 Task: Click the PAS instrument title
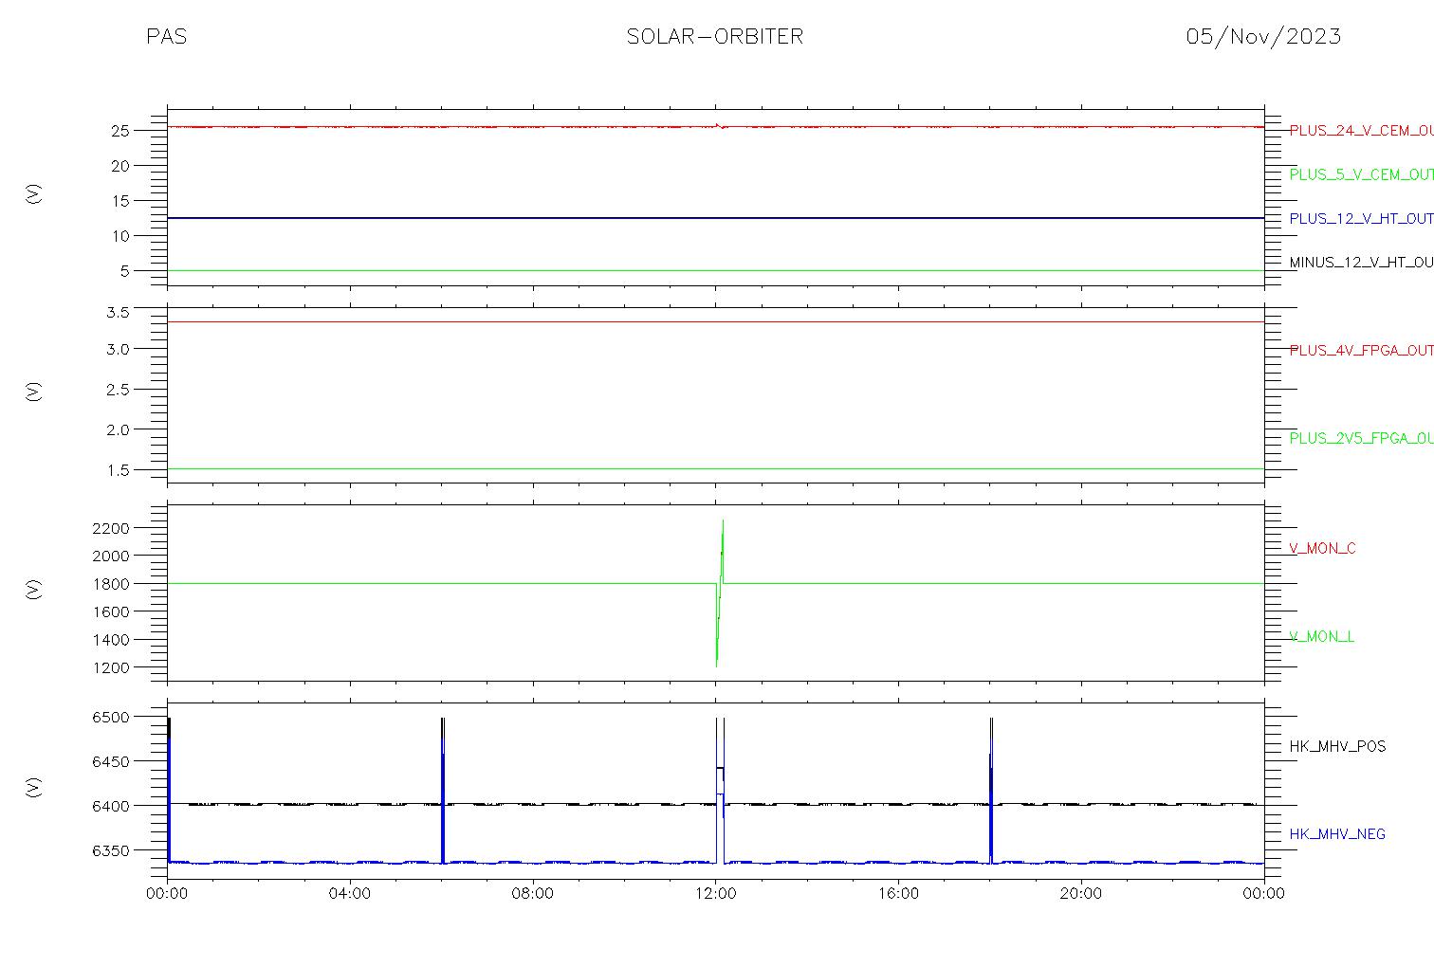[166, 36]
